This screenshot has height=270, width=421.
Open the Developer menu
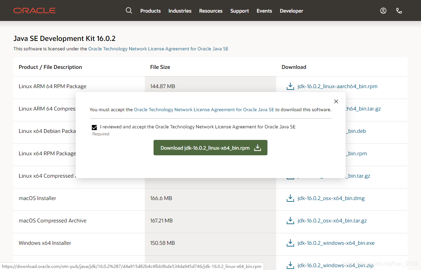[291, 11]
